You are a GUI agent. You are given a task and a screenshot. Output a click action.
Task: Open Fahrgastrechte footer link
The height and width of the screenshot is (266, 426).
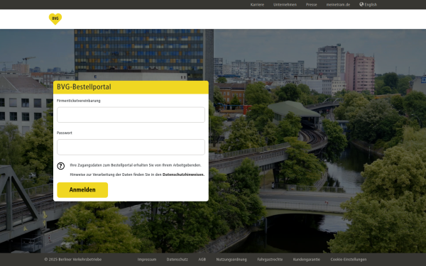click(x=270, y=260)
